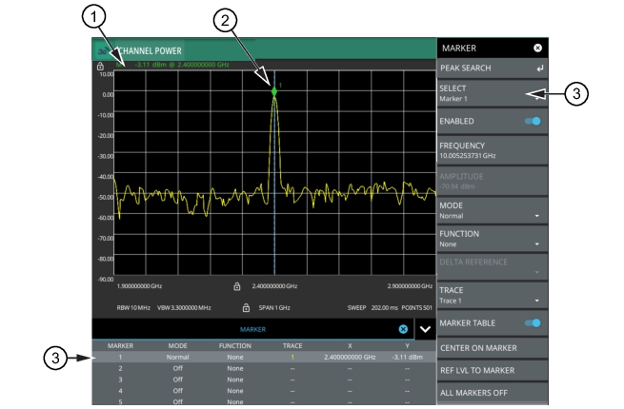Close the MARKER side menu with the X icon
Image resolution: width=624 pixels, height=409 pixels.
click(537, 47)
